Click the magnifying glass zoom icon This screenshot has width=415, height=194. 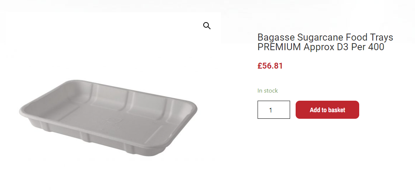(207, 26)
